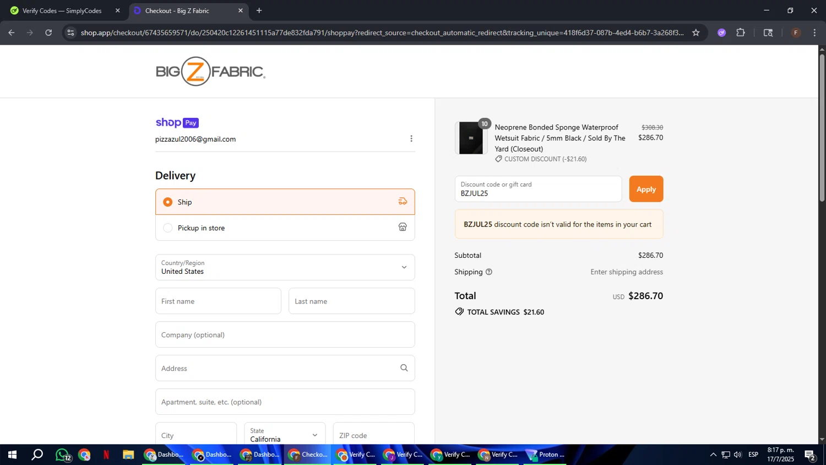
Task: Reload the checkout page
Action: (x=48, y=33)
